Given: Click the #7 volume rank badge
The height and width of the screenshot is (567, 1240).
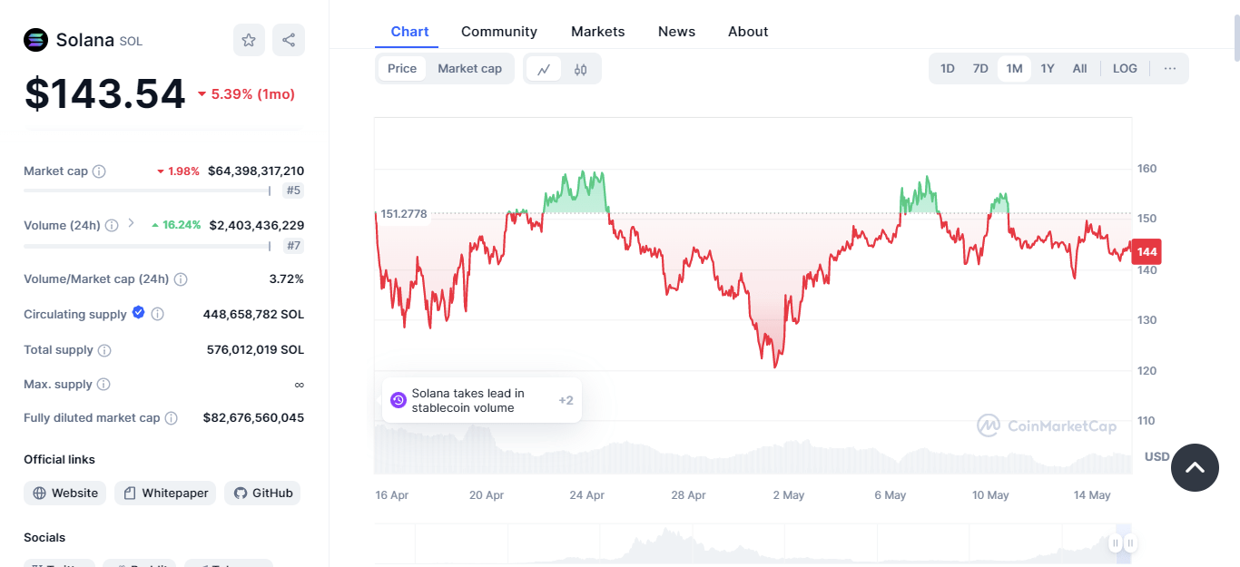Looking at the screenshot, I should [x=293, y=246].
